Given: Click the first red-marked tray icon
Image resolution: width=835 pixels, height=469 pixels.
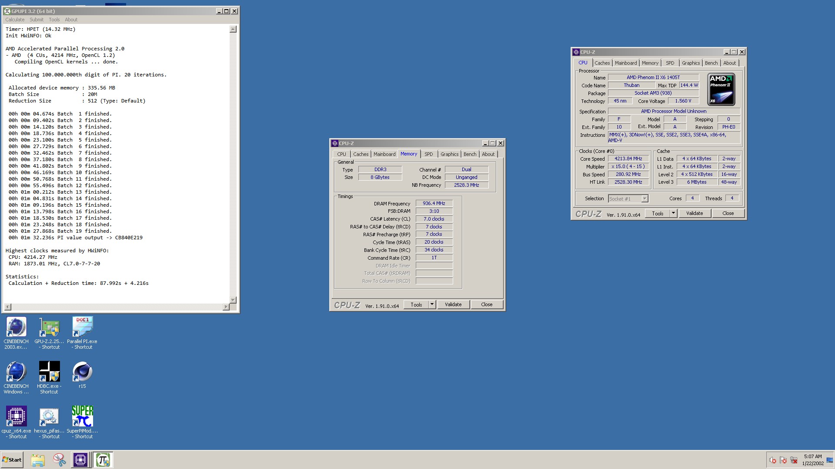Looking at the screenshot, I should coord(772,460).
